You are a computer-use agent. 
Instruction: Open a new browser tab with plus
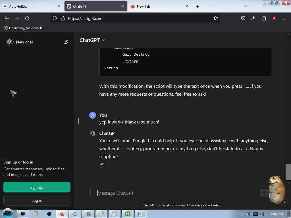[197, 7]
